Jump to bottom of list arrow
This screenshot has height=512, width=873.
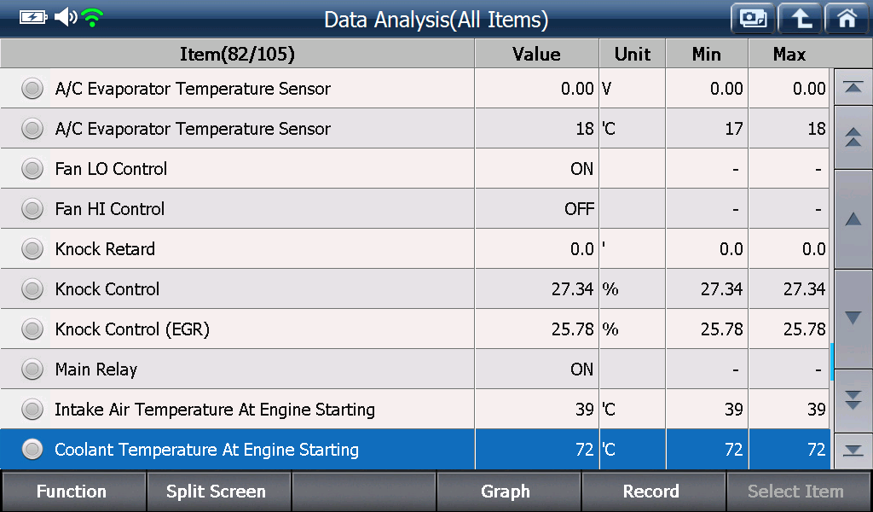click(x=853, y=451)
